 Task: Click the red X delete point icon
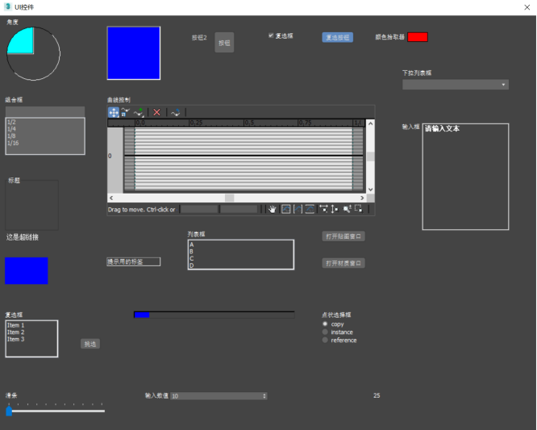(157, 112)
